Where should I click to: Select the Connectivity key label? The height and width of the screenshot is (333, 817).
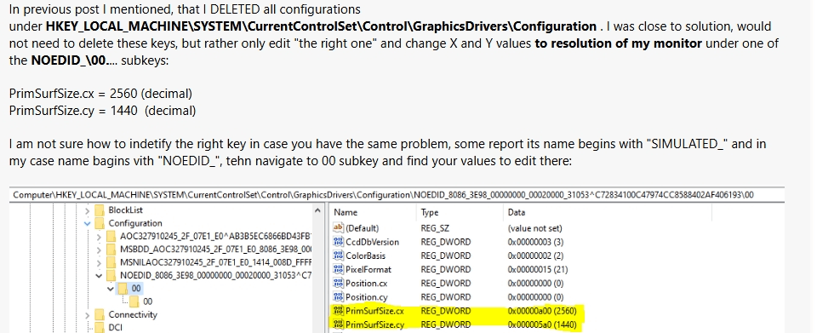point(133,315)
